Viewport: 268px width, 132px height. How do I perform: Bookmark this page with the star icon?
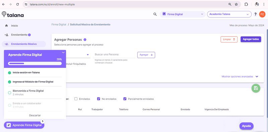[x=236, y=4]
